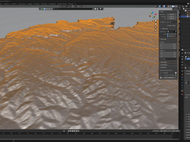This screenshot has height=142, width=190.
Task: Click the wide button below Scene georeferencing
Action: pos(169,78)
